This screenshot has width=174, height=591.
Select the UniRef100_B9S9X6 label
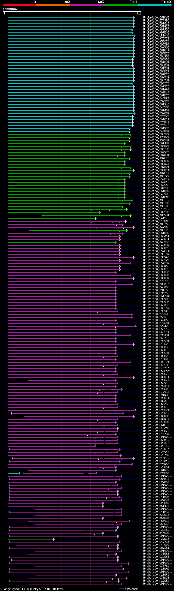[156, 311]
